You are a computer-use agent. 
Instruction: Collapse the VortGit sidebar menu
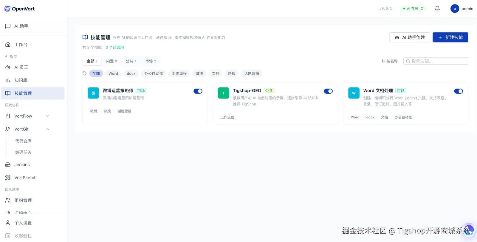tap(33, 129)
